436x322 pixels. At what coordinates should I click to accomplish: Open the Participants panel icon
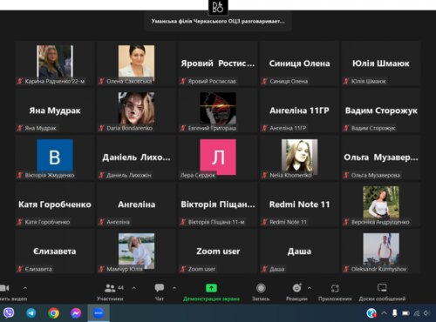110,288
